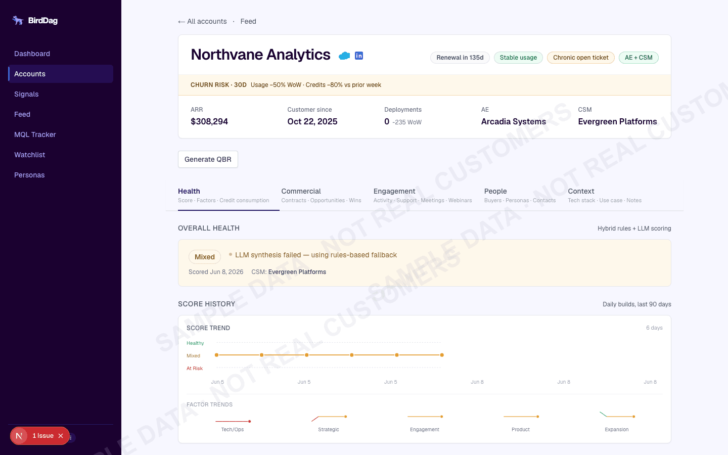
Task: Click the first data point on score trend
Action: tap(216, 355)
